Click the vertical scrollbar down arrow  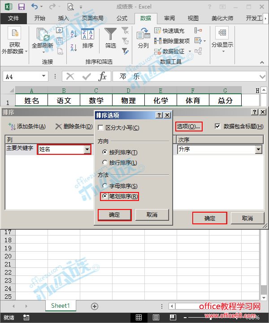264,298
